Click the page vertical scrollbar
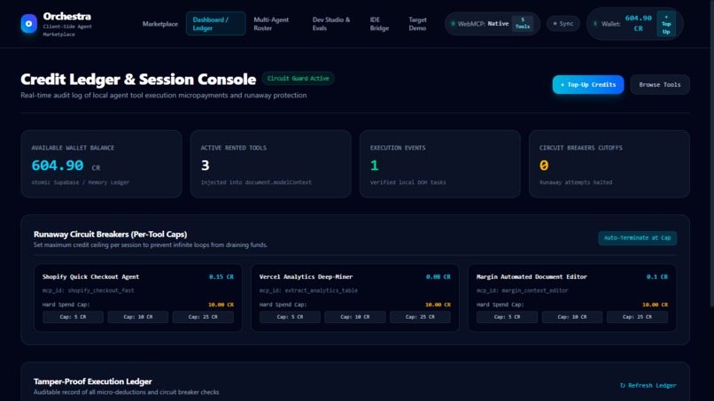The height and width of the screenshot is (401, 714). pyautogui.click(x=711, y=154)
